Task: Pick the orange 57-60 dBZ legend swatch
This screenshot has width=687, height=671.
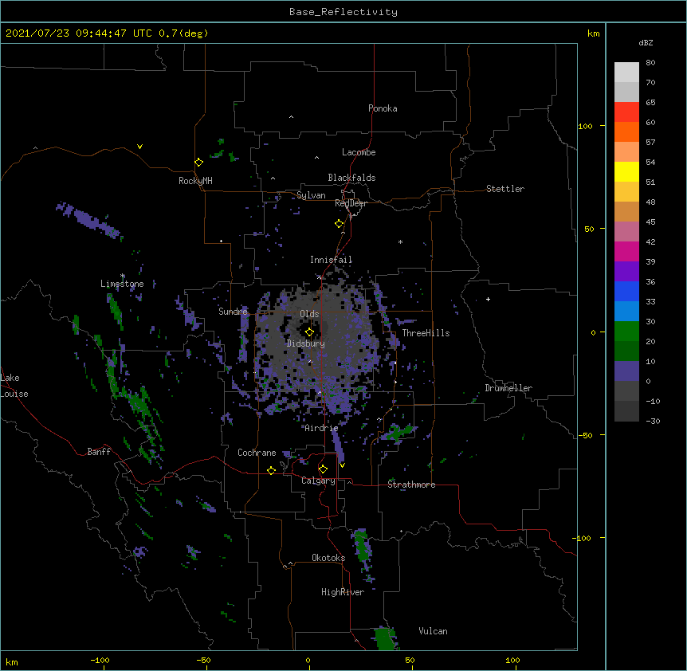Action: click(626, 131)
